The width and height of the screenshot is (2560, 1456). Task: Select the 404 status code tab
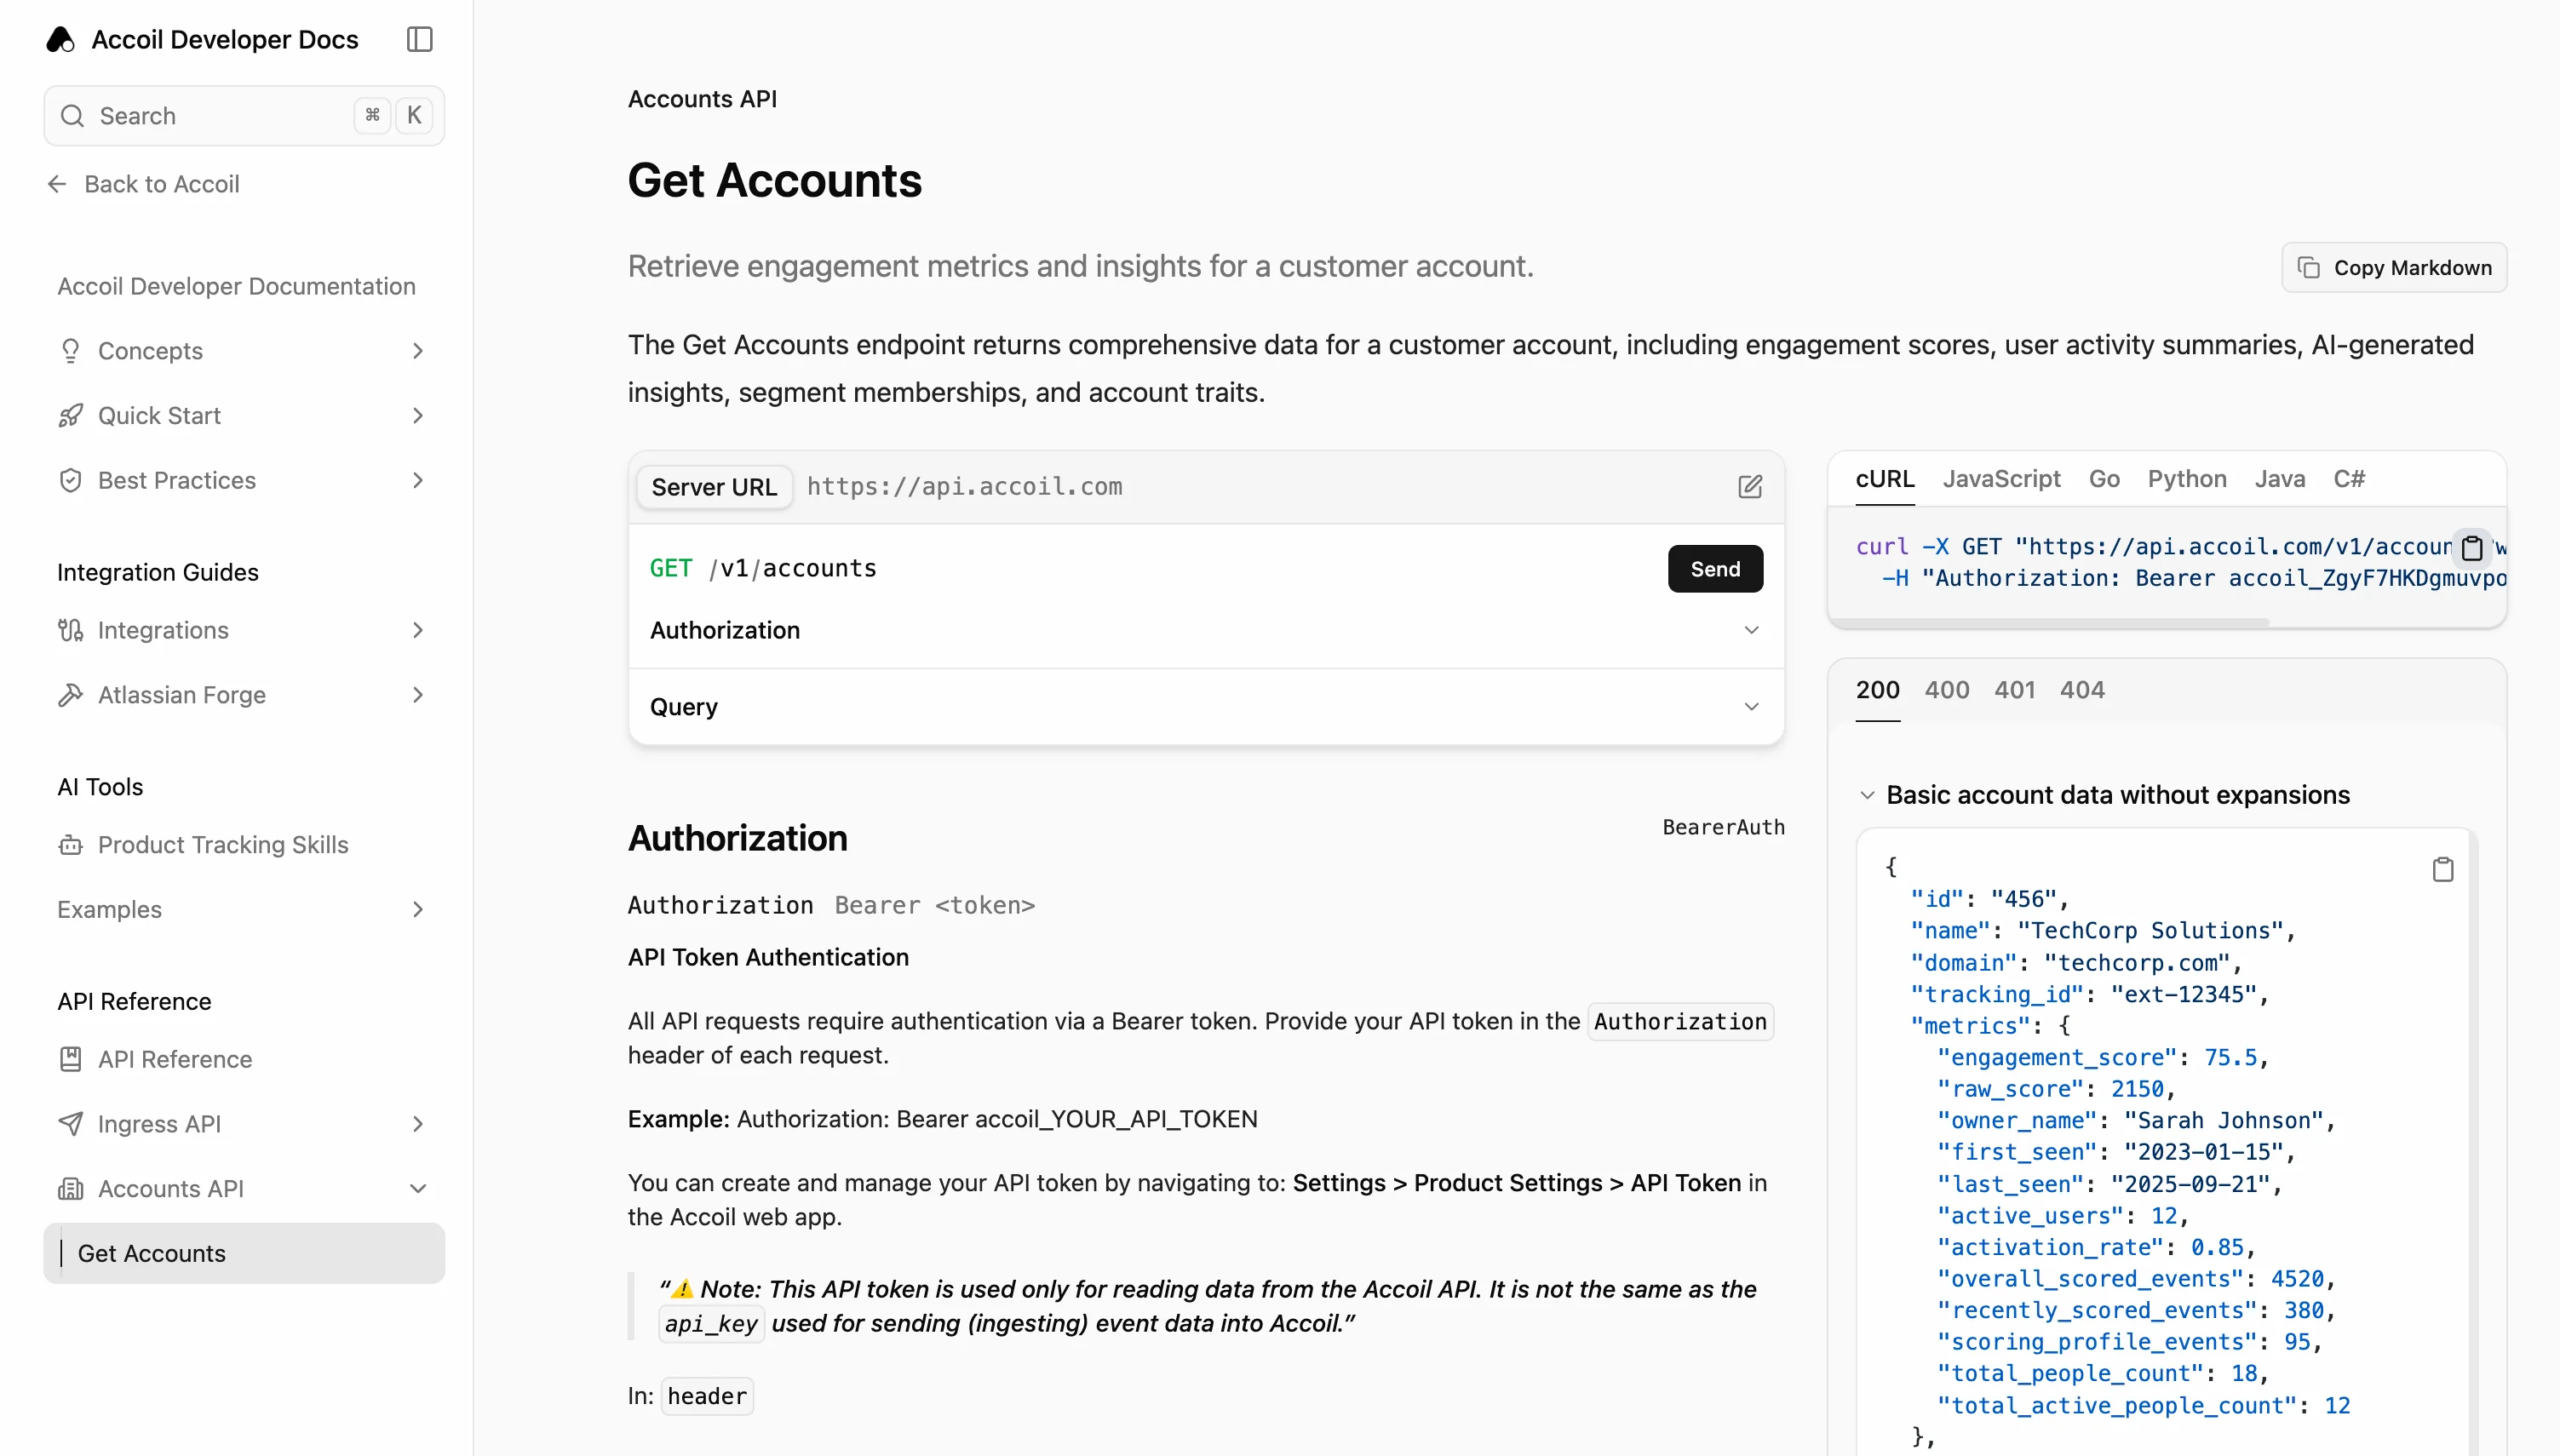(x=2083, y=690)
